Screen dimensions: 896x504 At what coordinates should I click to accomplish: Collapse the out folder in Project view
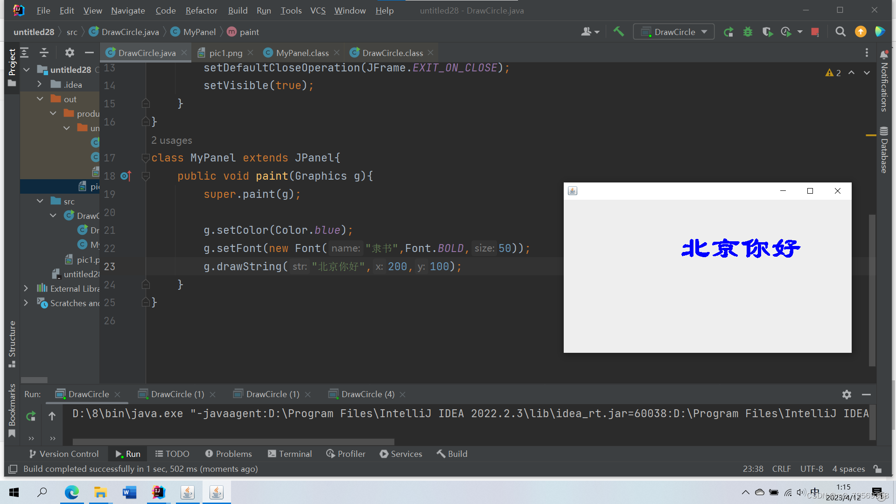(x=40, y=99)
